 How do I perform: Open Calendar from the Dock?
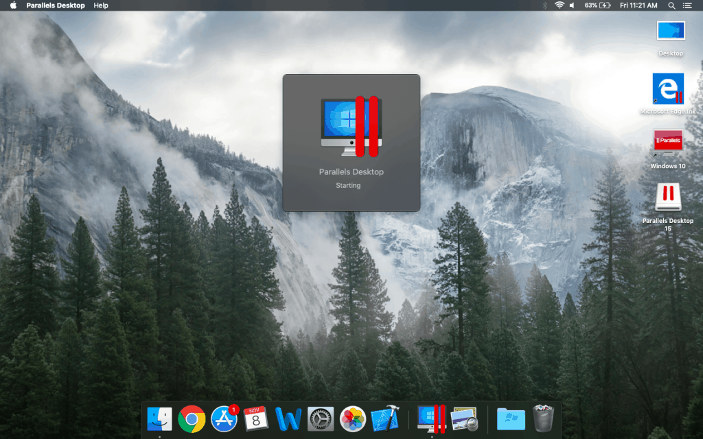tap(256, 419)
